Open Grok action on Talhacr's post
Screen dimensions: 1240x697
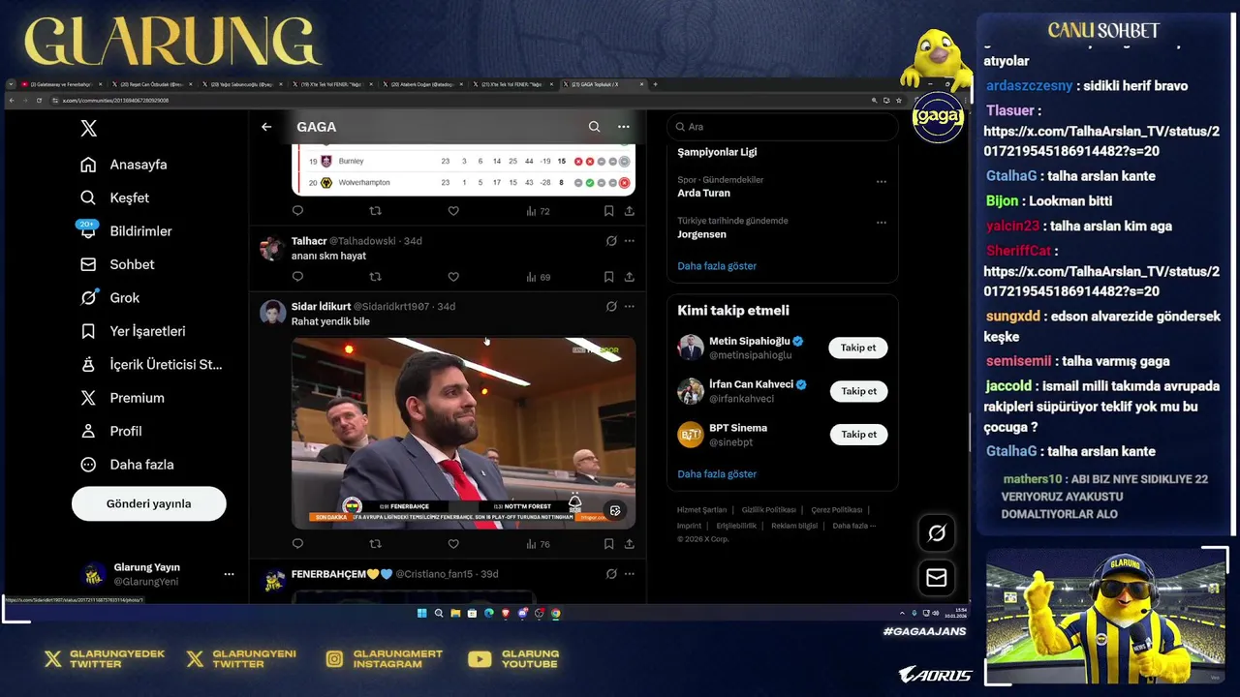click(x=611, y=241)
